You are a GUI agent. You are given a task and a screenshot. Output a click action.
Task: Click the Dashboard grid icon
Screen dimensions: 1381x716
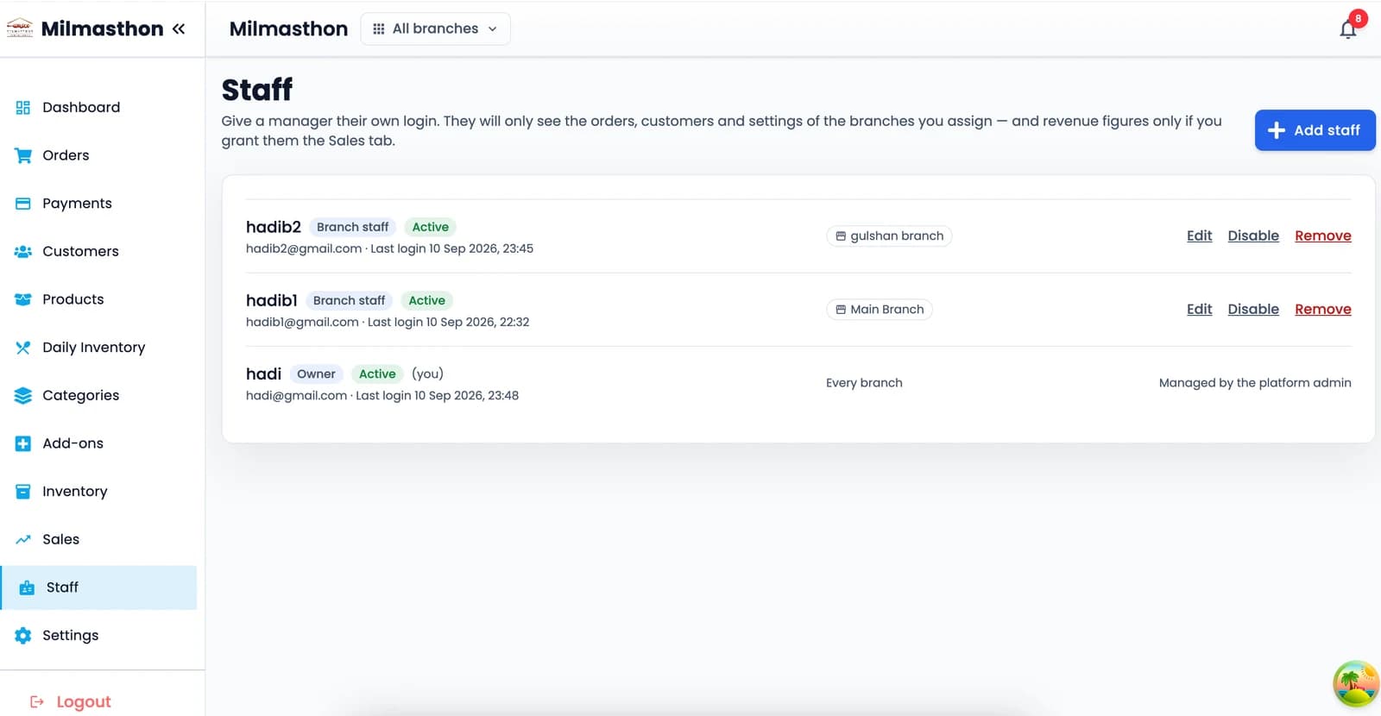pyautogui.click(x=23, y=108)
